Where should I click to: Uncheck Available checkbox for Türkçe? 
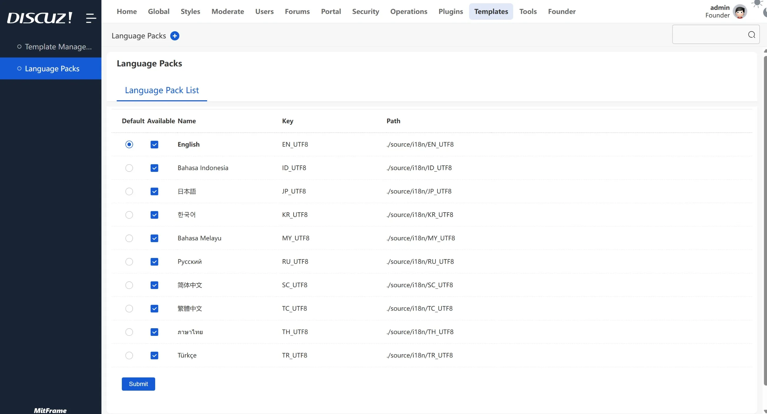pos(154,355)
